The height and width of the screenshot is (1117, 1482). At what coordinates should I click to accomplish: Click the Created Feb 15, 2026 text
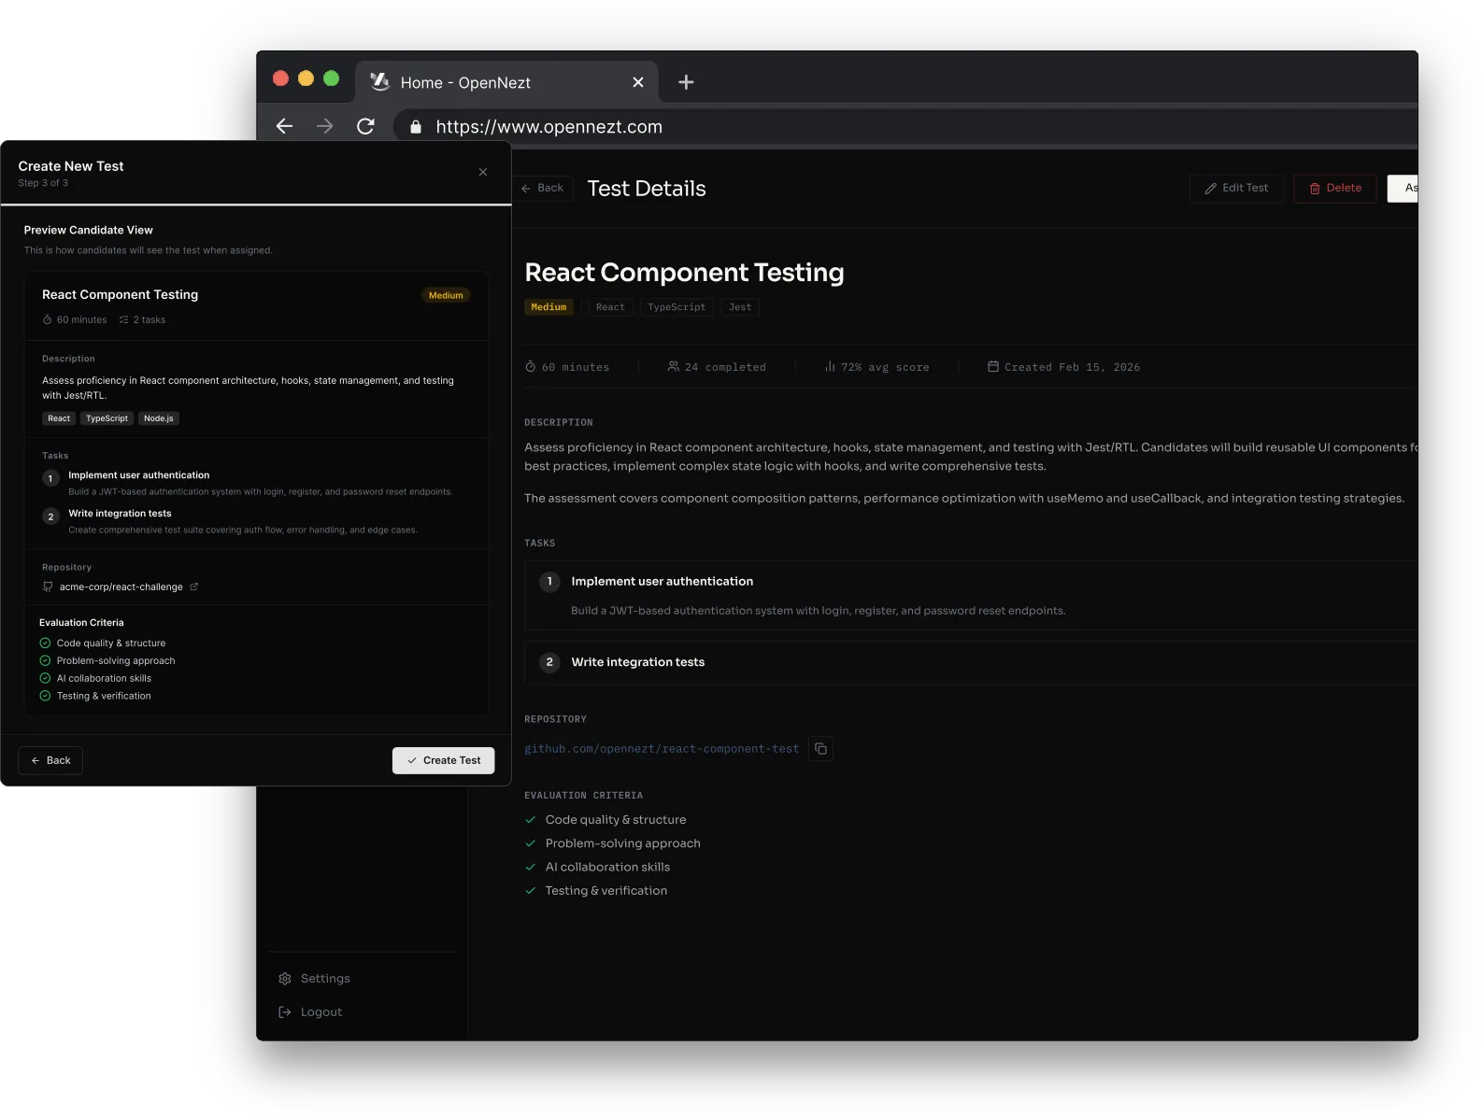[x=1072, y=367]
